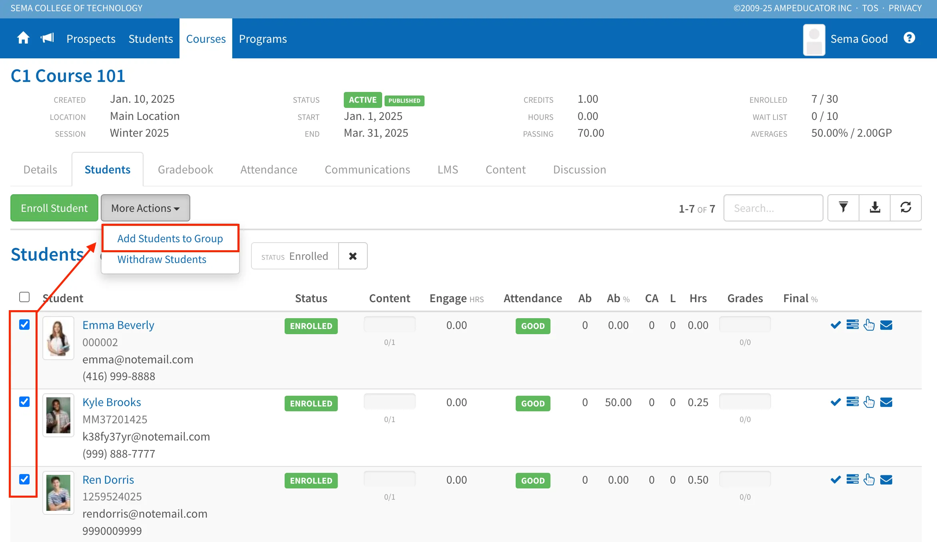
Task: Email Emma Beverly via envelope icon
Action: (x=886, y=325)
